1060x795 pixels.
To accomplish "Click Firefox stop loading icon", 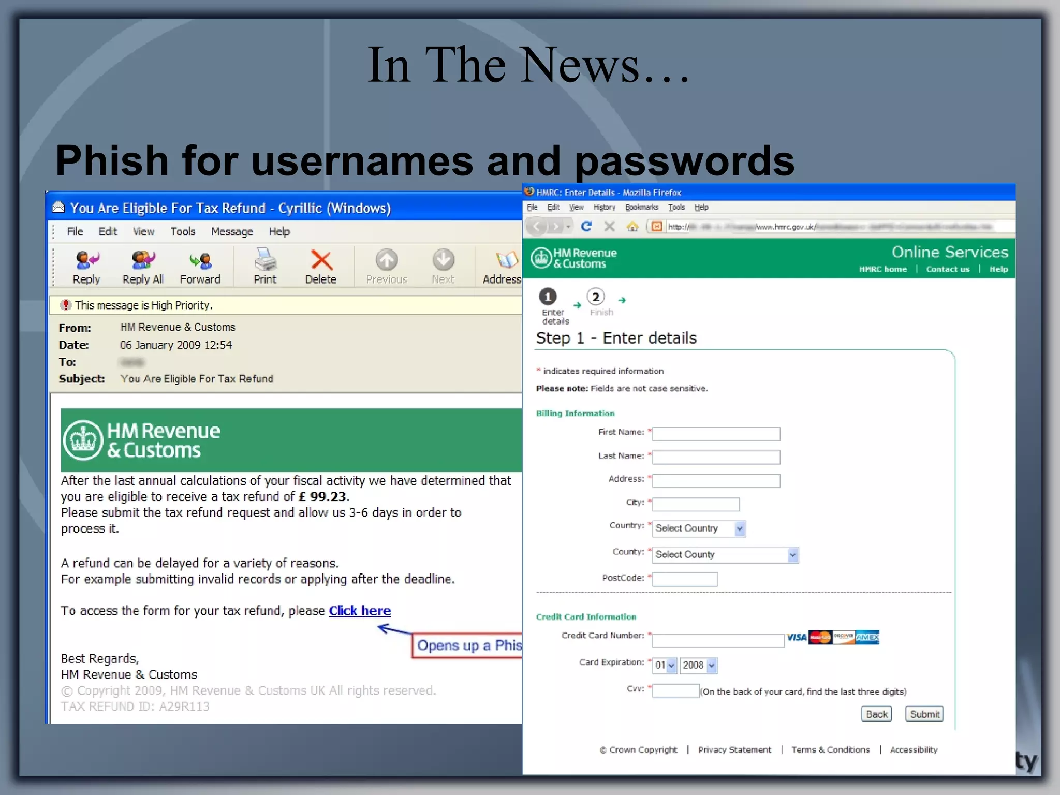I will [x=609, y=227].
